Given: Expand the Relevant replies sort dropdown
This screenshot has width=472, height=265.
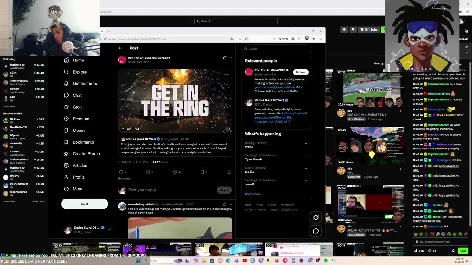Looking at the screenshot, I should (x=125, y=179).
